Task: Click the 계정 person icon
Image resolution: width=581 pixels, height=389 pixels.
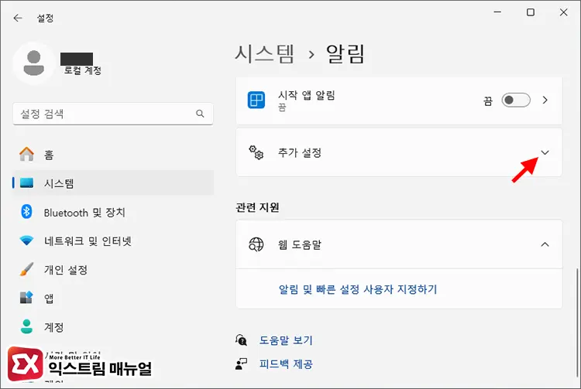Action: [26, 326]
